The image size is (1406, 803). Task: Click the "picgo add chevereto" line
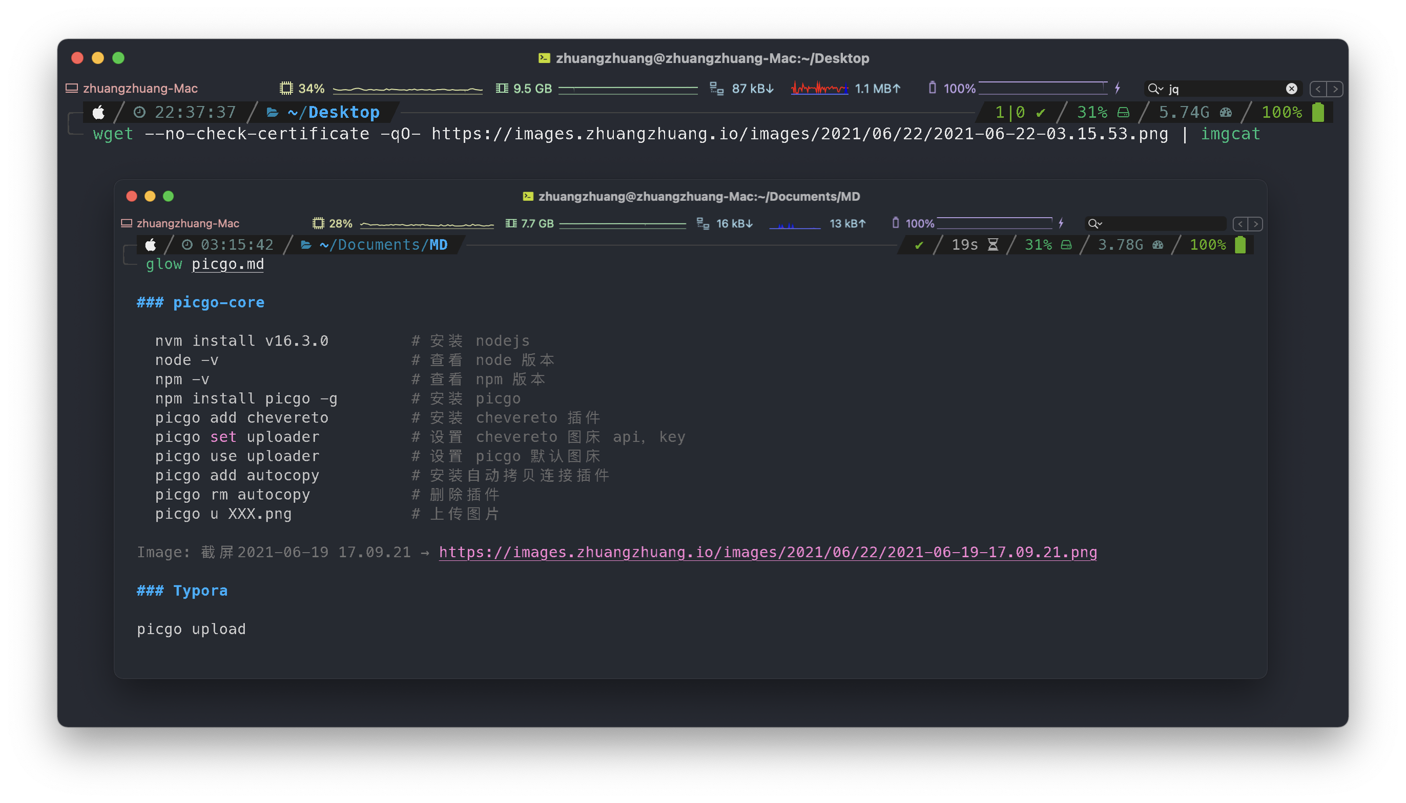pos(242,418)
